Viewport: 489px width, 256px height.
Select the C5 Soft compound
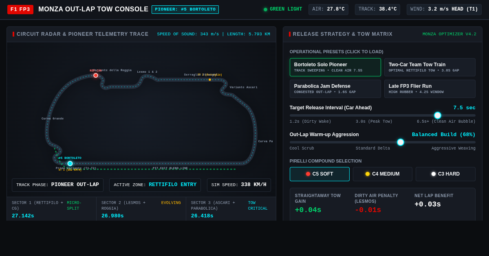click(319, 174)
